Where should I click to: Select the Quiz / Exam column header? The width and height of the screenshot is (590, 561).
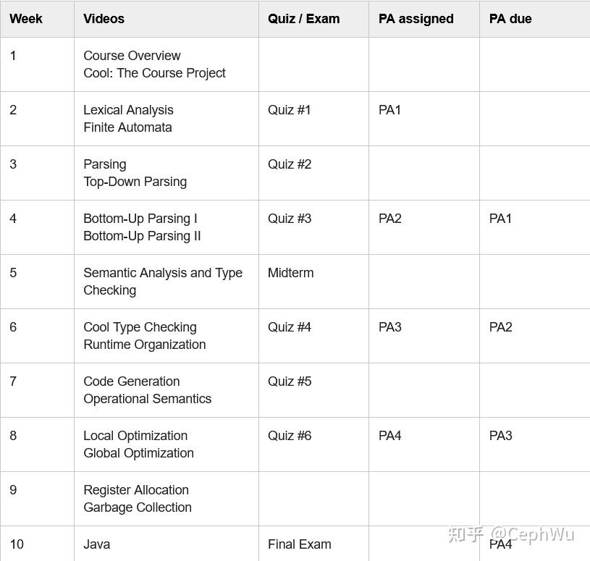(x=303, y=19)
